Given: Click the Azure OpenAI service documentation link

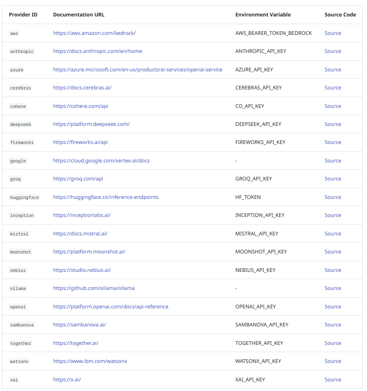Looking at the screenshot, I should click(x=138, y=70).
